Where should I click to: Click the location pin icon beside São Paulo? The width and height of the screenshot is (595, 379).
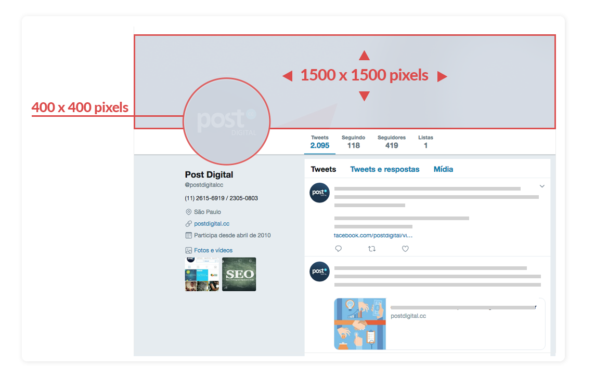(188, 212)
